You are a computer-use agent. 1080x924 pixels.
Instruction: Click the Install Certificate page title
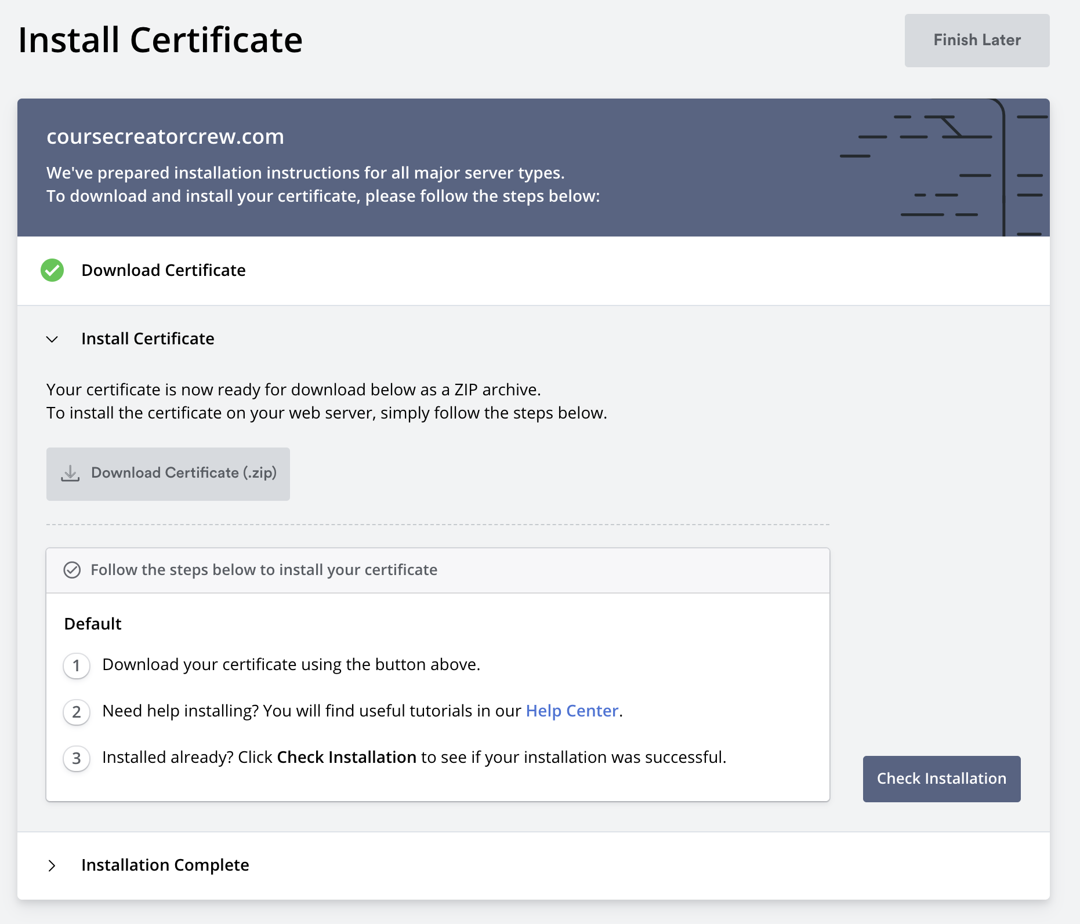[160, 40]
